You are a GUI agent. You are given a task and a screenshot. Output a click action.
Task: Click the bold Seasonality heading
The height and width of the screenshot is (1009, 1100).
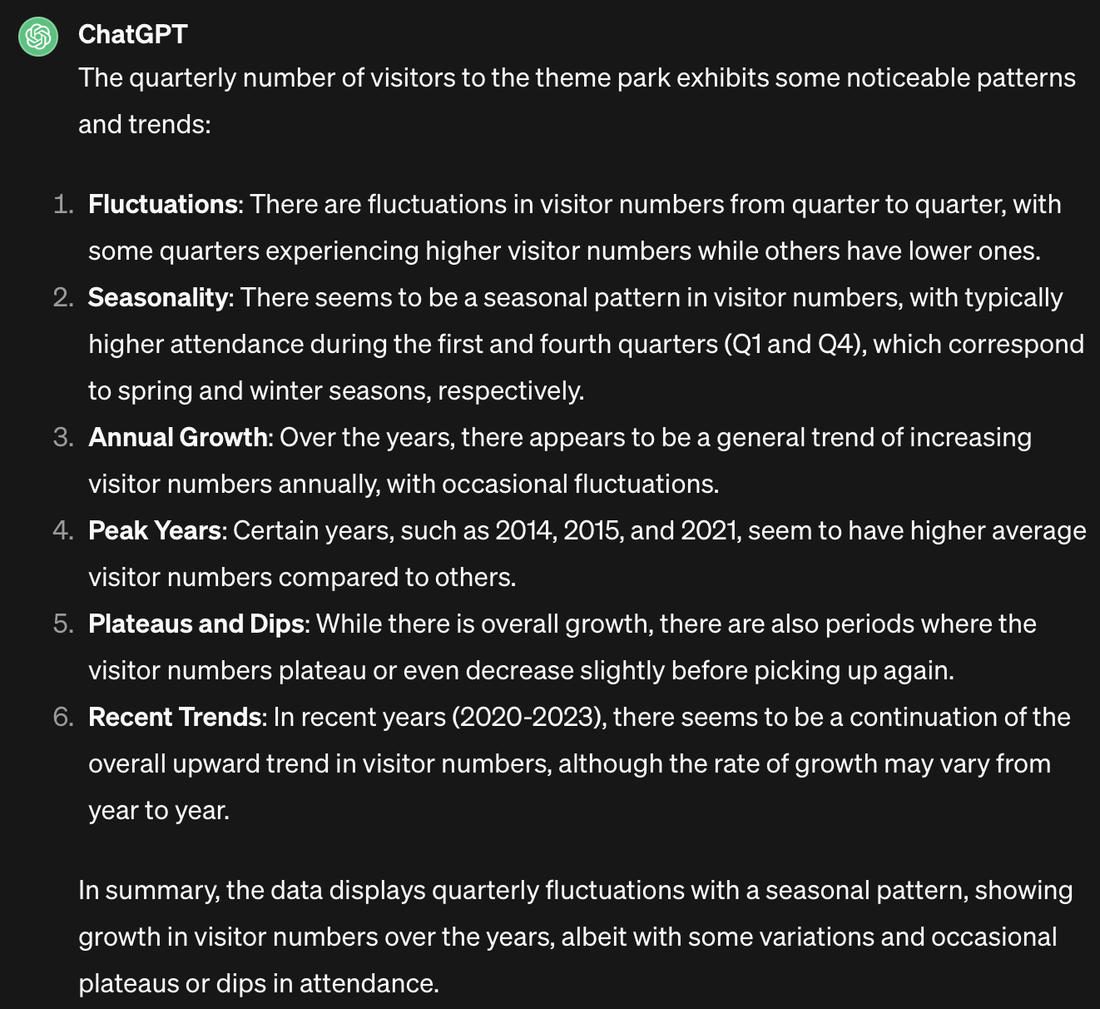coord(158,298)
